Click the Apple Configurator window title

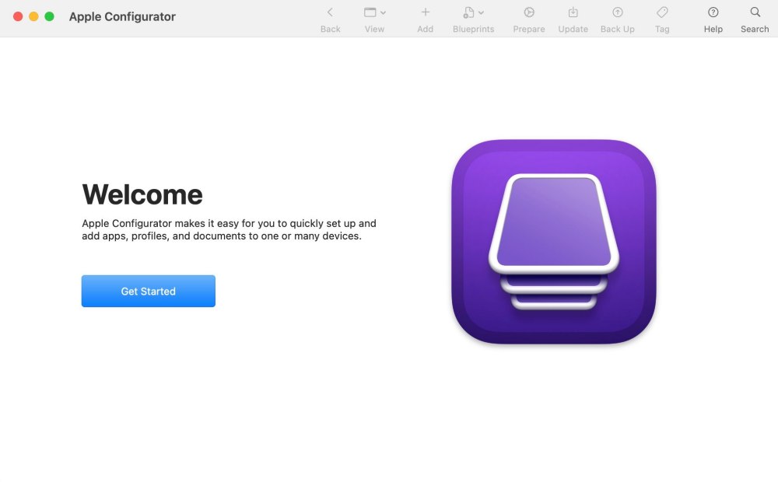pyautogui.click(x=122, y=17)
